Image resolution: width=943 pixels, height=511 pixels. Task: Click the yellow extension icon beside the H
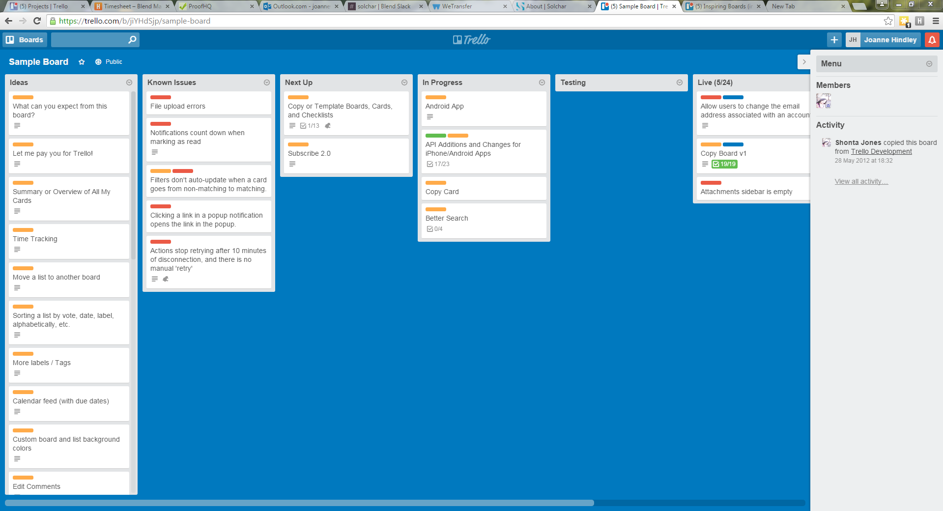click(x=904, y=21)
